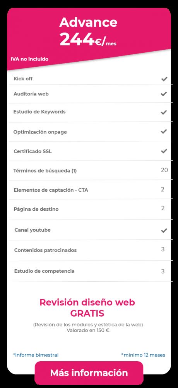Select the Estudio de competencia row label
The image size is (178, 388).
44,271
